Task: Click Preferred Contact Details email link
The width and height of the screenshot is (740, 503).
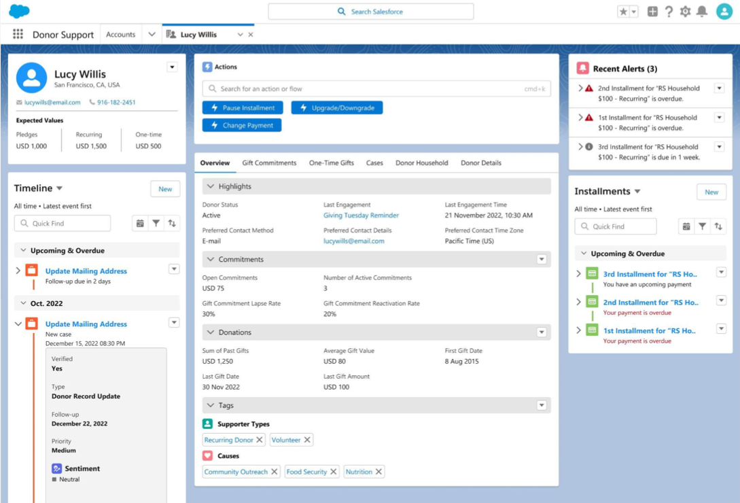Action: click(x=353, y=241)
